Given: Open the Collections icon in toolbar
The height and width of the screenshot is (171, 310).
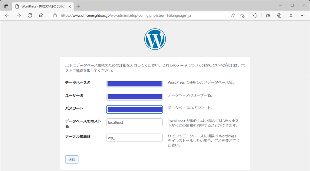Looking at the screenshot, I should click(x=279, y=15).
